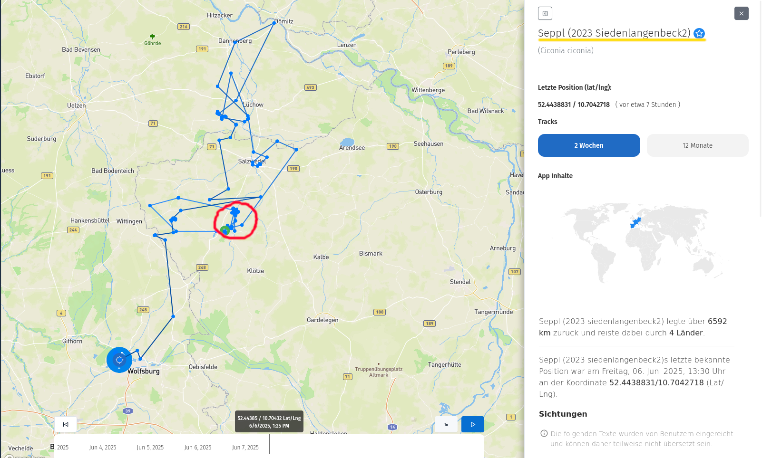Screen dimensions: 762x458
Task: Select the 2 Wochen track range
Action: tap(589, 145)
